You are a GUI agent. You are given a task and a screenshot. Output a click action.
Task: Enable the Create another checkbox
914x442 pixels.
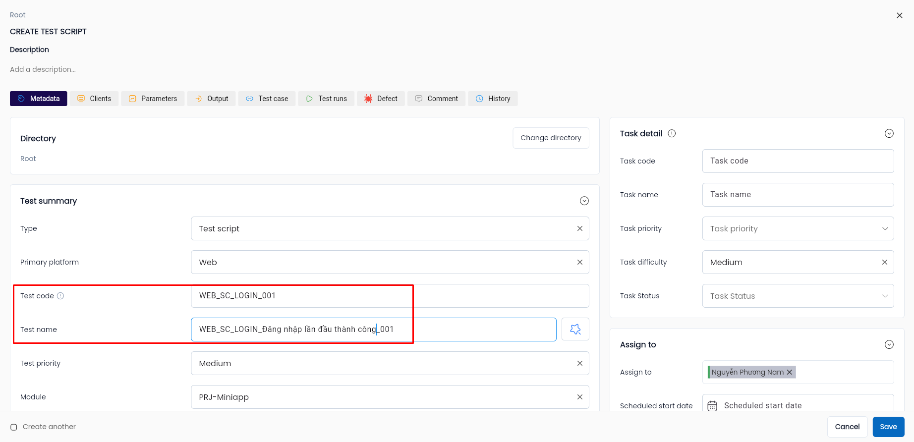click(14, 427)
